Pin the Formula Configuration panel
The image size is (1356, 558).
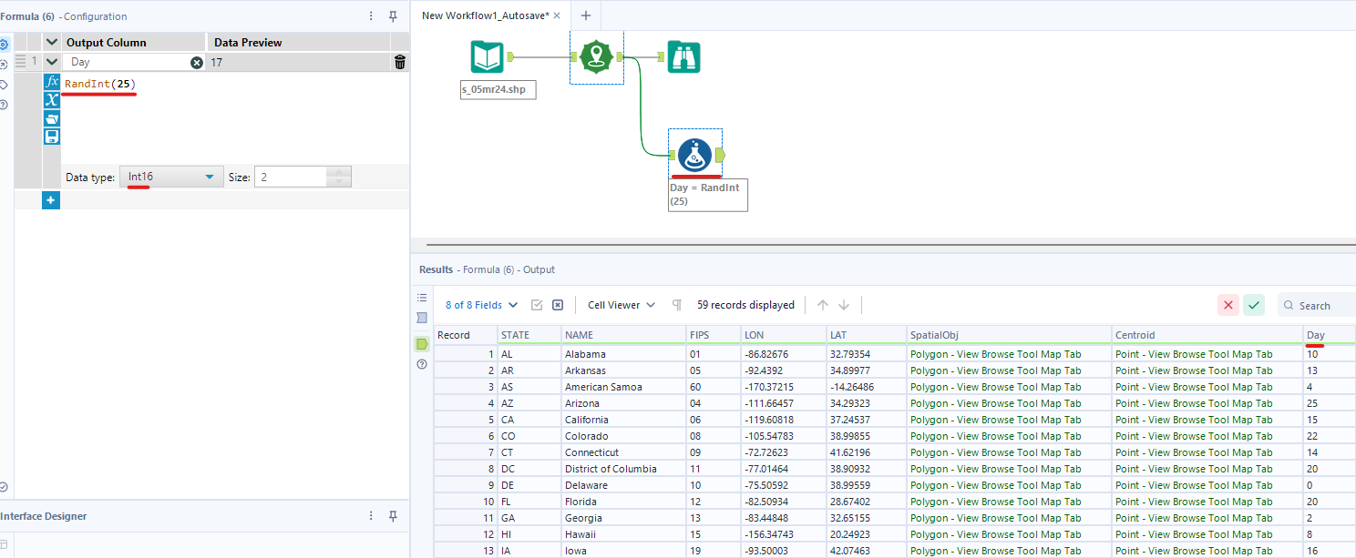[x=393, y=16]
